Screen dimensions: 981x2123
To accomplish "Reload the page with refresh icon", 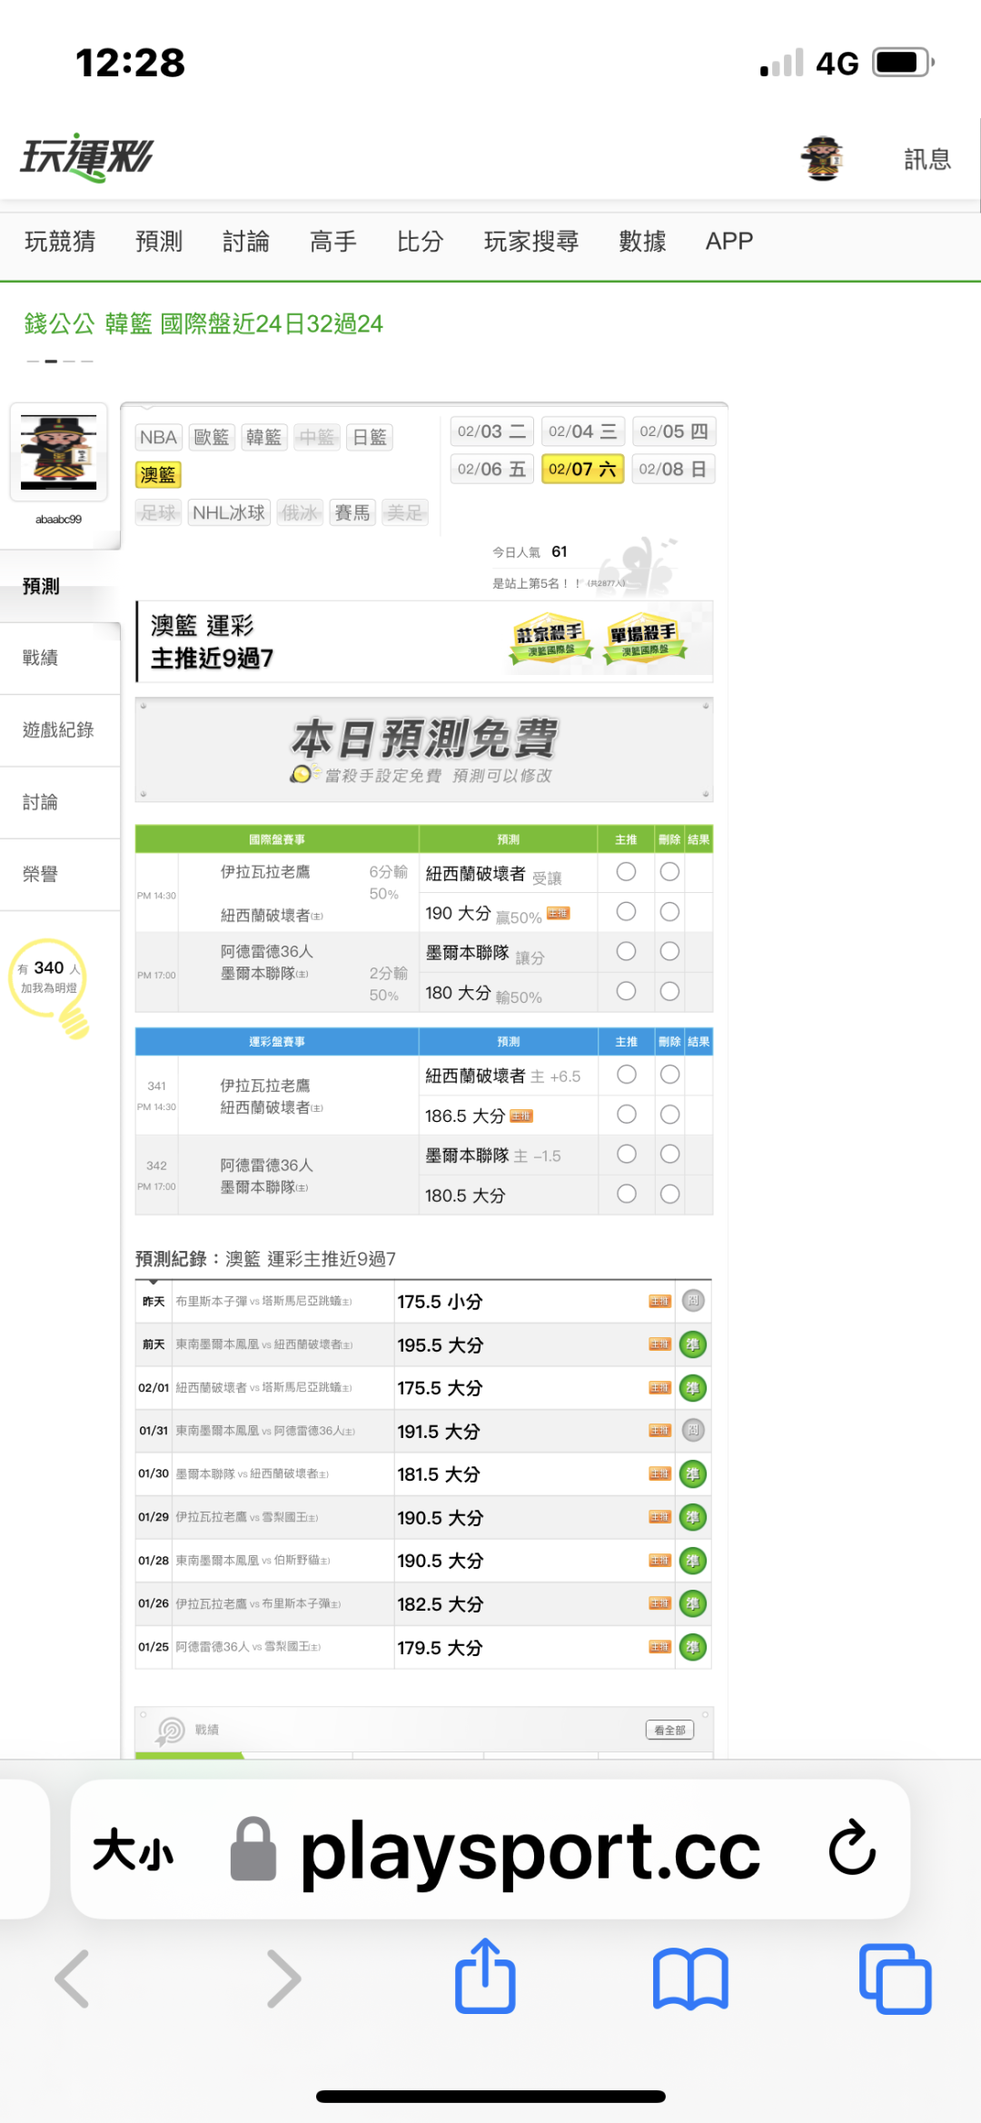I will pyautogui.click(x=852, y=1848).
